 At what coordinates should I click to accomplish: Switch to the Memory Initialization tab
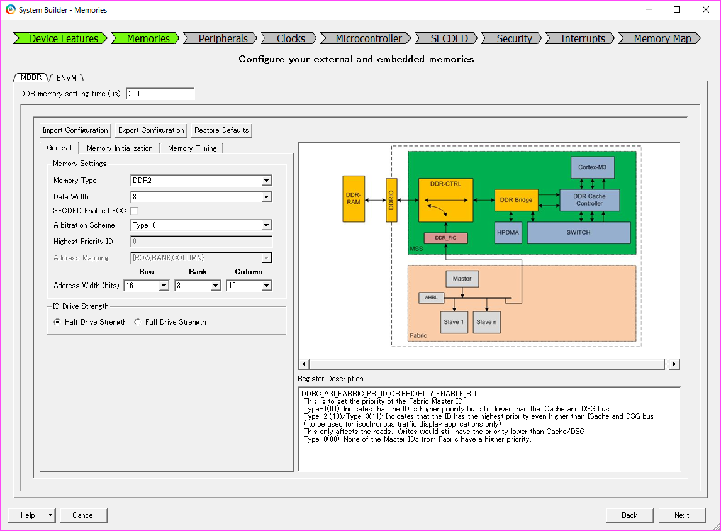click(120, 148)
